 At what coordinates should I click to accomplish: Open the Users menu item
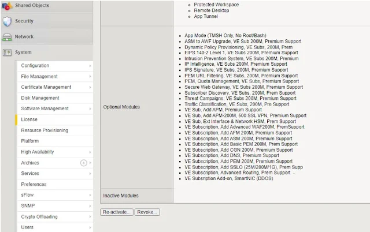(28, 227)
